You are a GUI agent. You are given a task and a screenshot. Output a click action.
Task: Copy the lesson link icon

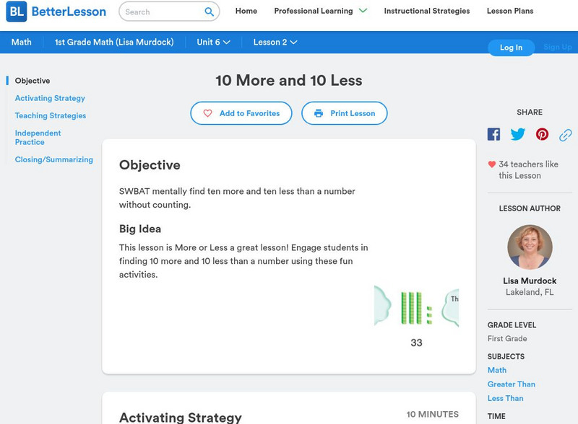(x=566, y=134)
